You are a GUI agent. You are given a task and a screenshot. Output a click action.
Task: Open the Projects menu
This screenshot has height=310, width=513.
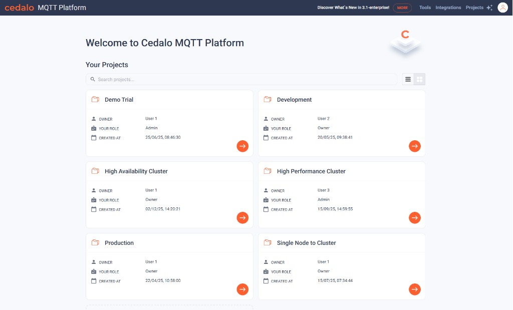coord(474,8)
